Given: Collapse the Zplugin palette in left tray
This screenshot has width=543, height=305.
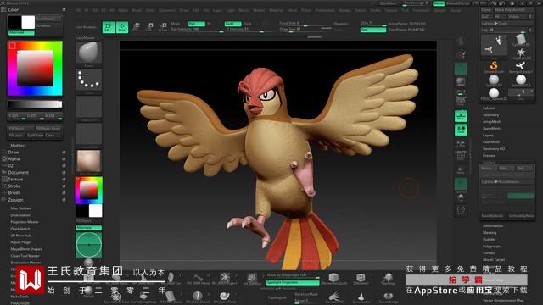Looking at the screenshot, I should coord(15,200).
